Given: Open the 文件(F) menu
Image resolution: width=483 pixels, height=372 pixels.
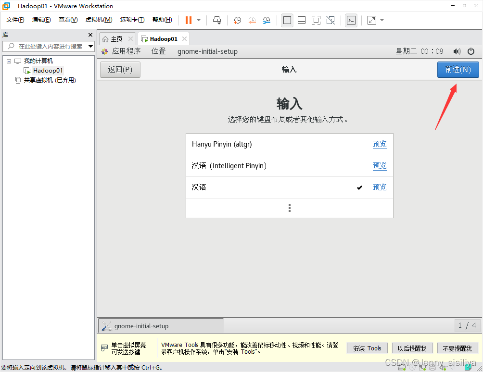Looking at the screenshot, I should point(15,20).
